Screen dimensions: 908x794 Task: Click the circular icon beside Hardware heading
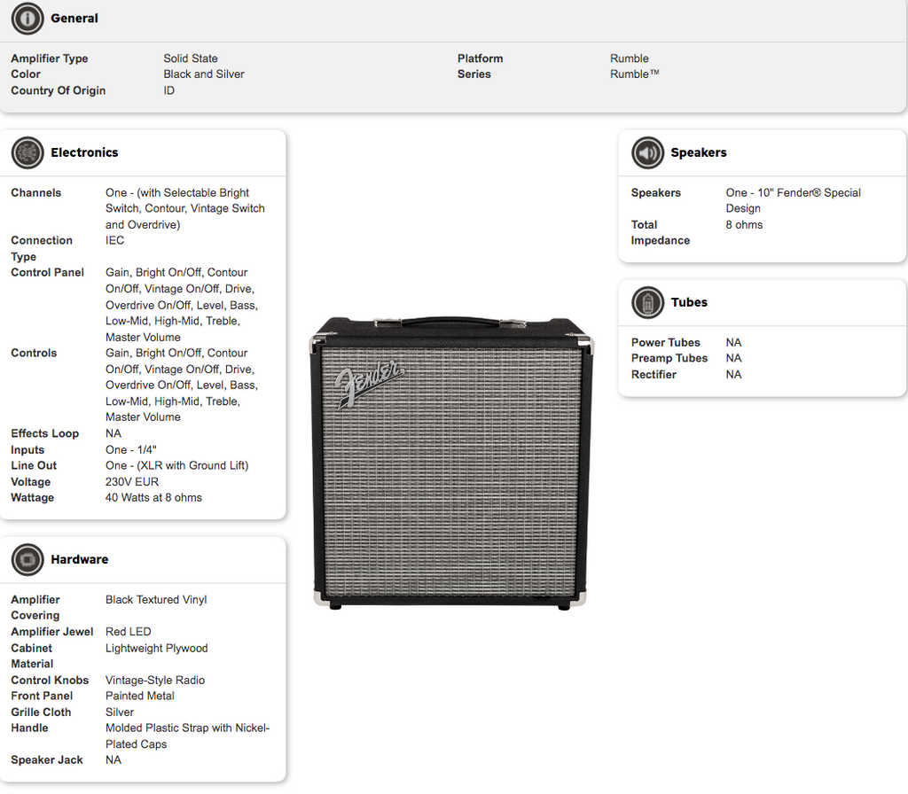pyautogui.click(x=27, y=559)
